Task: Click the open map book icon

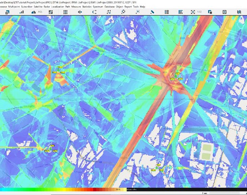Action: point(239,12)
